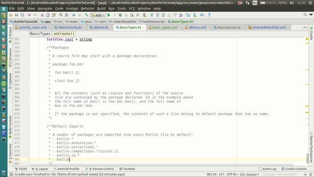Click the kotlintutorial breadcrumb folder
This screenshot has width=314, height=177.
click(x=152, y=22)
